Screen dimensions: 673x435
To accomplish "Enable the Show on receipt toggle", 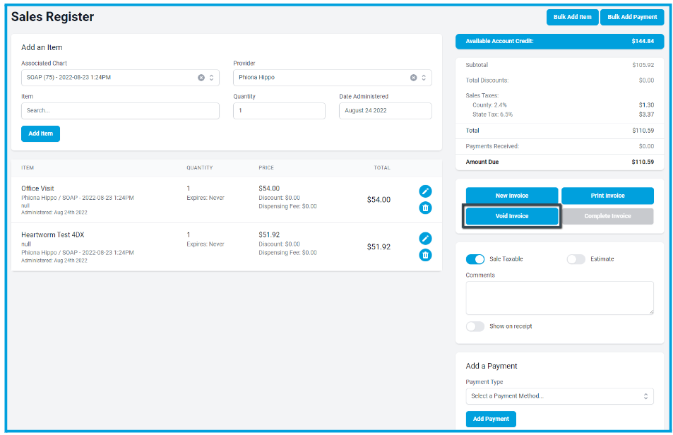I will pyautogui.click(x=475, y=326).
